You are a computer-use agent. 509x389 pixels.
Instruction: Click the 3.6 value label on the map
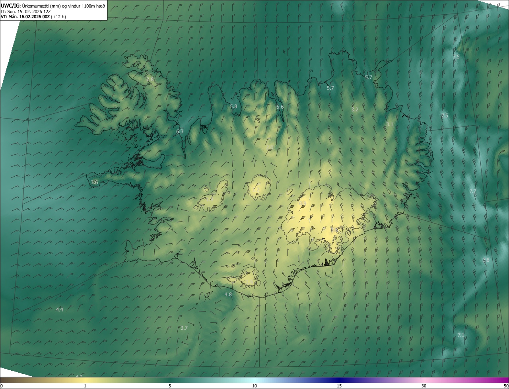click(x=94, y=183)
